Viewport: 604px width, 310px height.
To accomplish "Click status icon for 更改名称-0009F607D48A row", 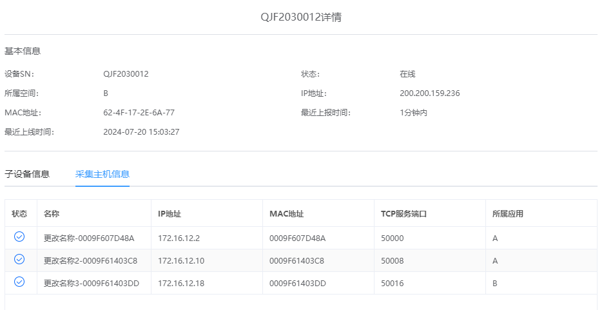I will 19,237.
